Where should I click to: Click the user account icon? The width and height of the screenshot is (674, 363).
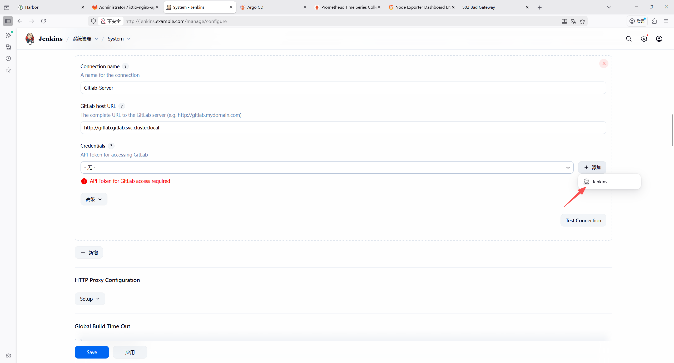(659, 39)
